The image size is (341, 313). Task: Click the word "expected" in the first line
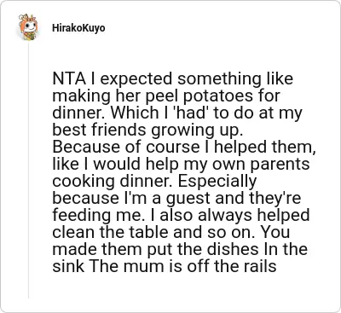click(136, 79)
